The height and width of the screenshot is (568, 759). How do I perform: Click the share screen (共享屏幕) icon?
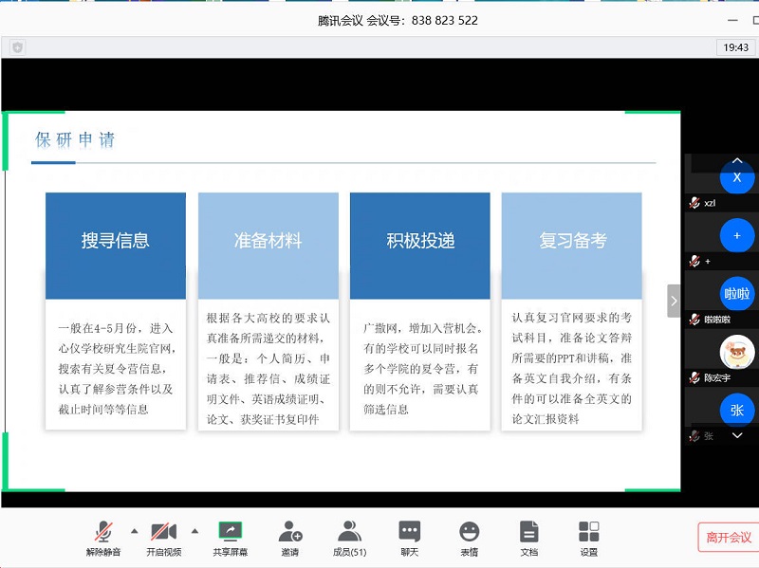click(230, 532)
